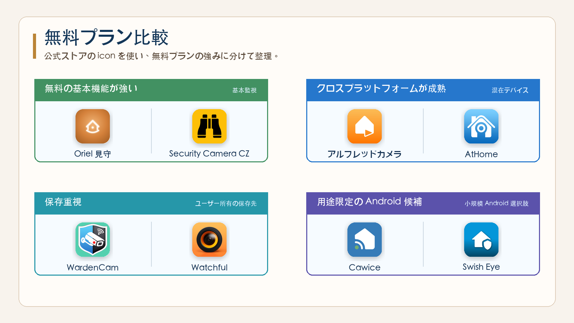Viewport: 574px width, 323px height.
Task: Click the AtHome blue house icon
Action: pyautogui.click(x=481, y=126)
